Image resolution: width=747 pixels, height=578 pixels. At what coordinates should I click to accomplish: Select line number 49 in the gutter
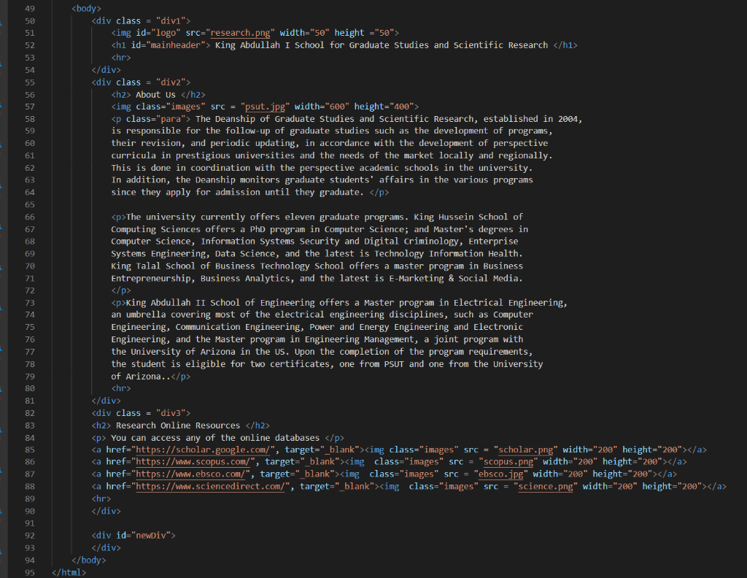coord(29,9)
